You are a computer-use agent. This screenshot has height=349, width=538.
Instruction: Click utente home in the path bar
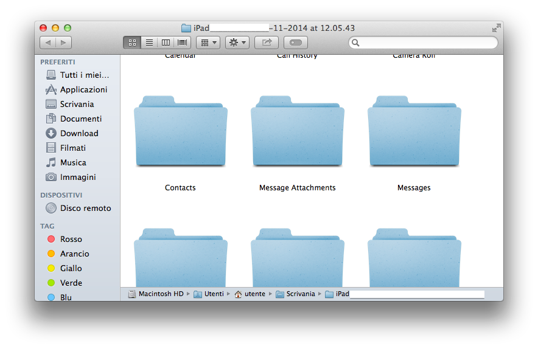(250, 294)
